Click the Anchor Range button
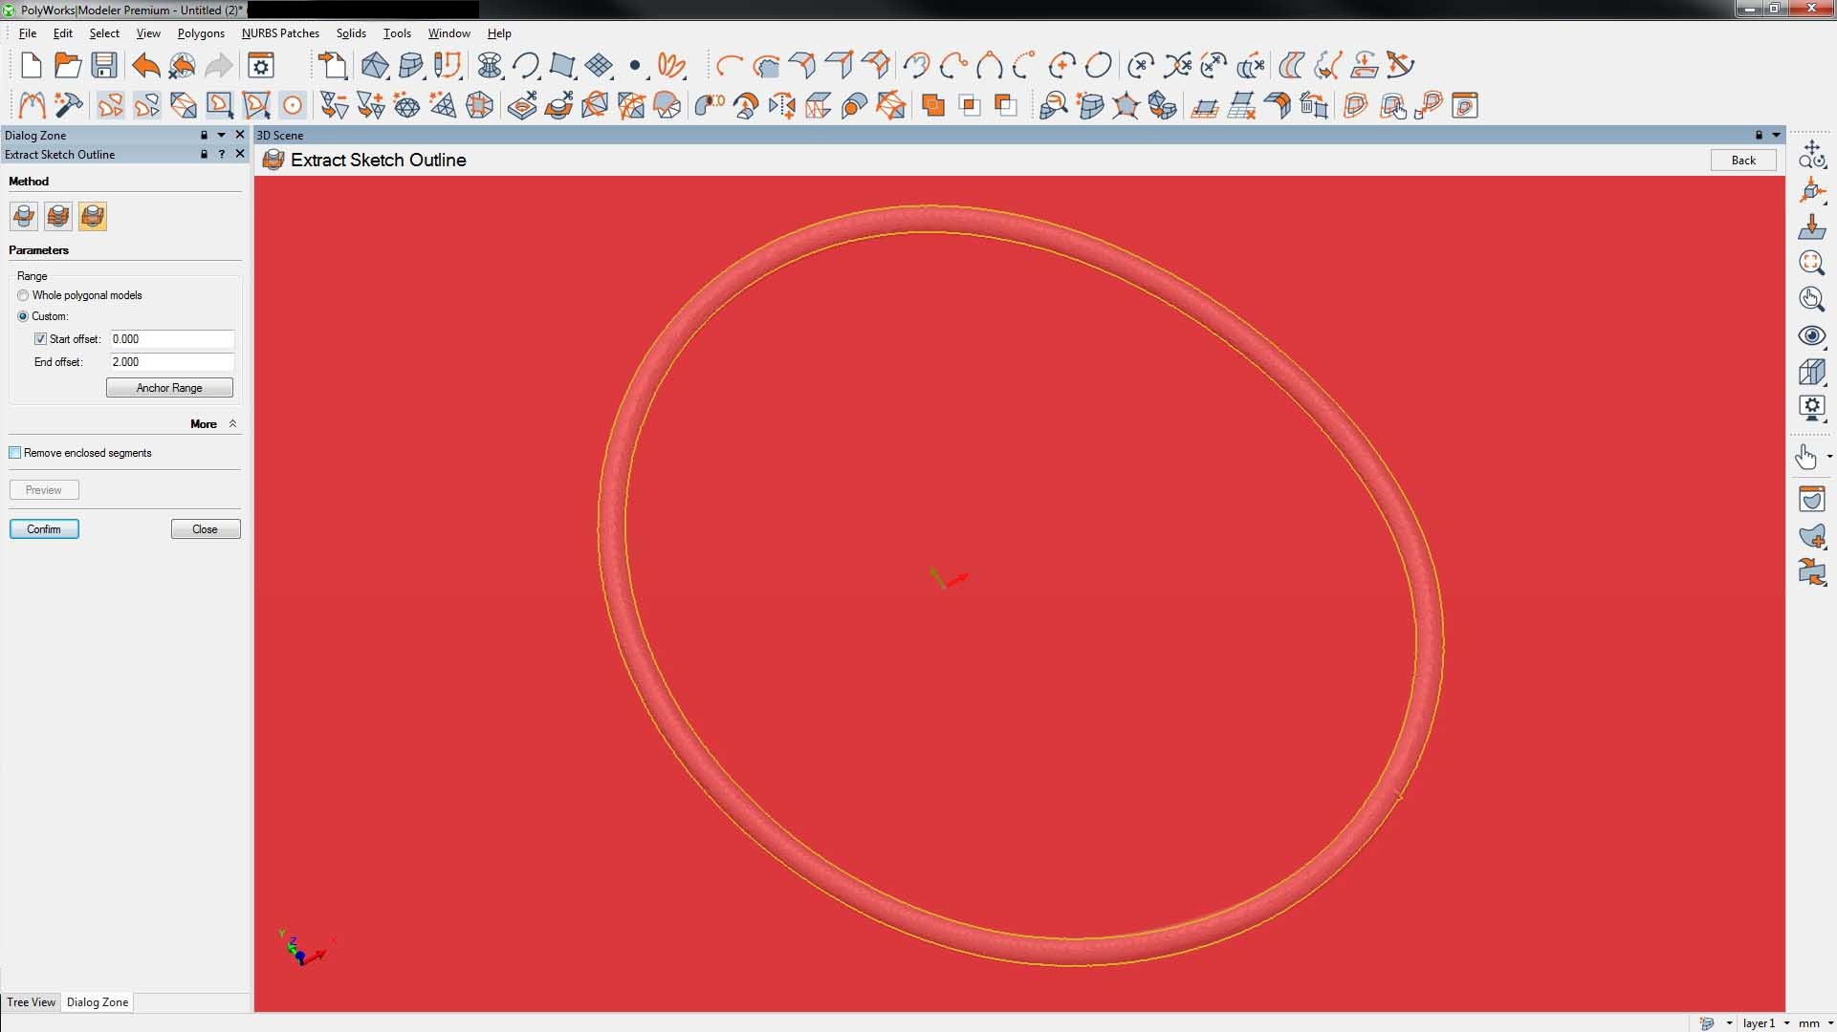Screen dimensions: 1837x1032 tap(169, 388)
